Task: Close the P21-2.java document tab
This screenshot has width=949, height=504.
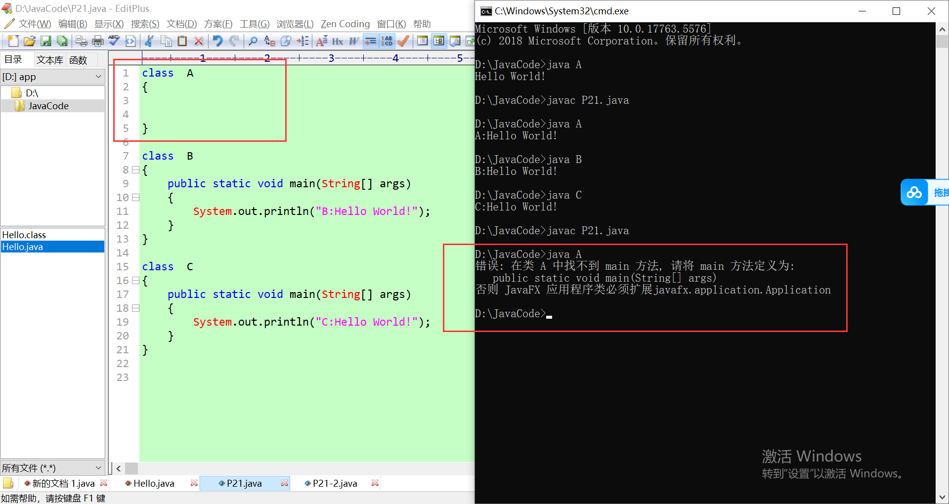Action: coord(375,483)
